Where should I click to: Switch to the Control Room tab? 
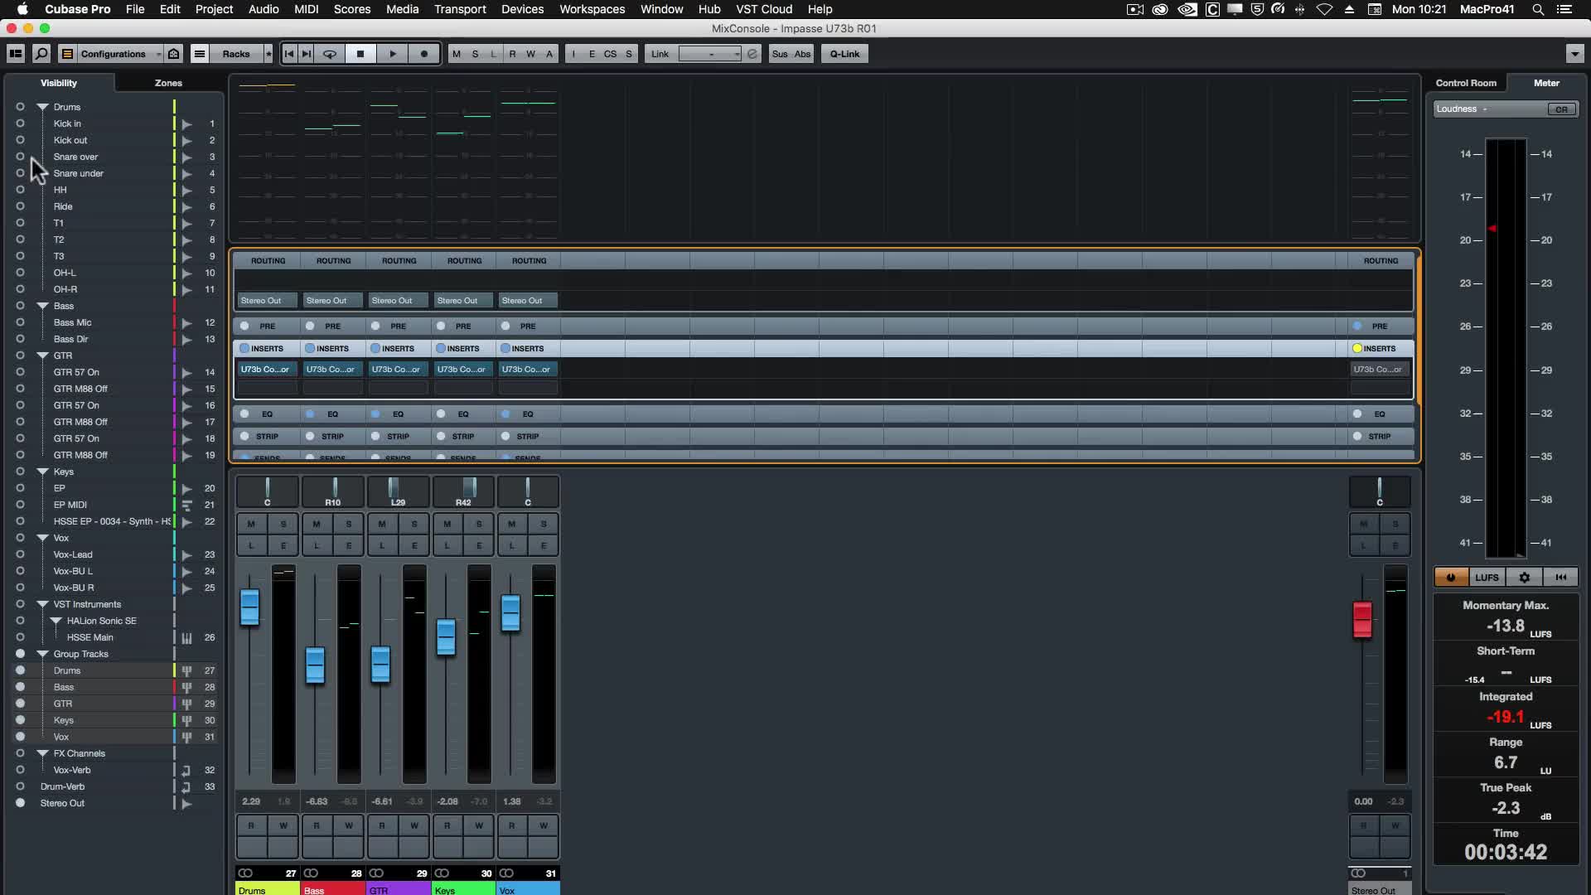1466,83
